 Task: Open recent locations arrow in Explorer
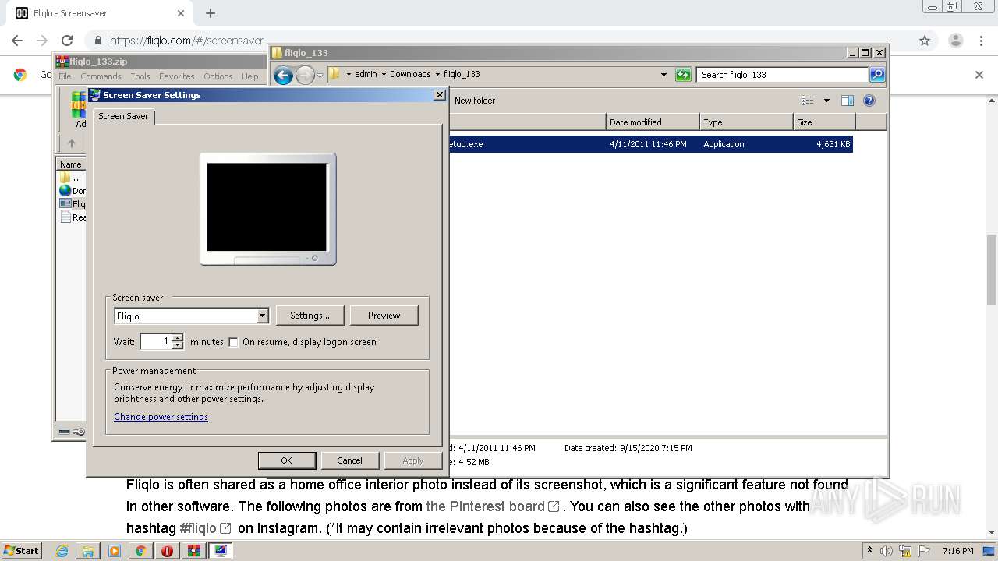320,76
